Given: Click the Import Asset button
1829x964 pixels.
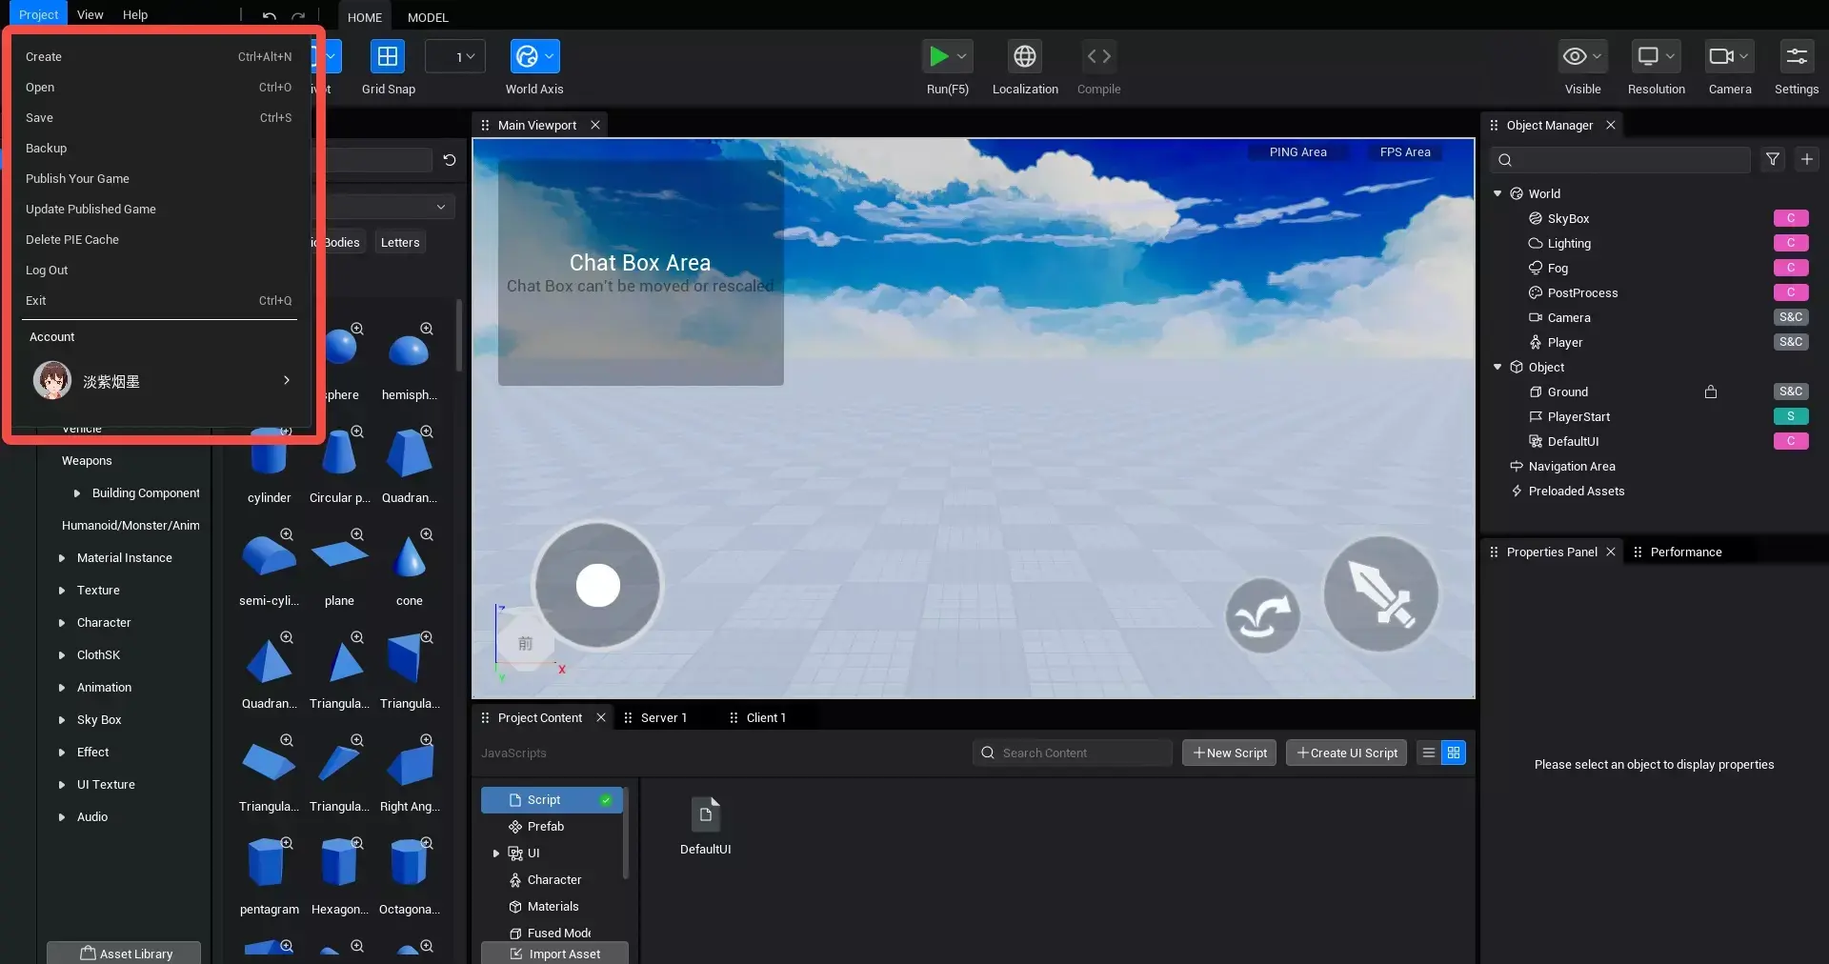Looking at the screenshot, I should pos(554,954).
